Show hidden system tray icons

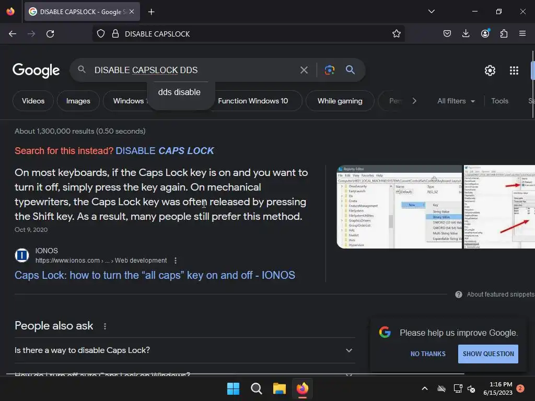[x=424, y=388]
